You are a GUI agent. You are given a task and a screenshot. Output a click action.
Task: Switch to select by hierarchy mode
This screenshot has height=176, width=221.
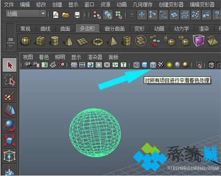(x=97, y=15)
